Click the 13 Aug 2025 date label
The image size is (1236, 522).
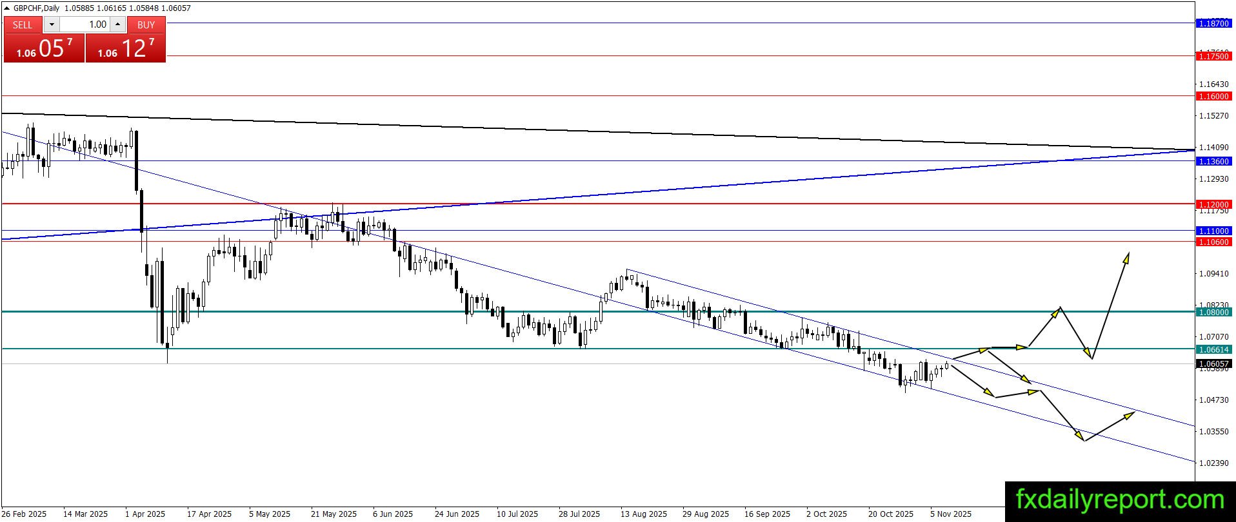(644, 514)
